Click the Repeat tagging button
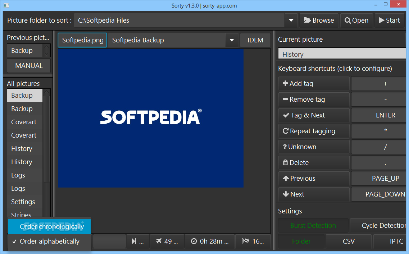 [314, 131]
